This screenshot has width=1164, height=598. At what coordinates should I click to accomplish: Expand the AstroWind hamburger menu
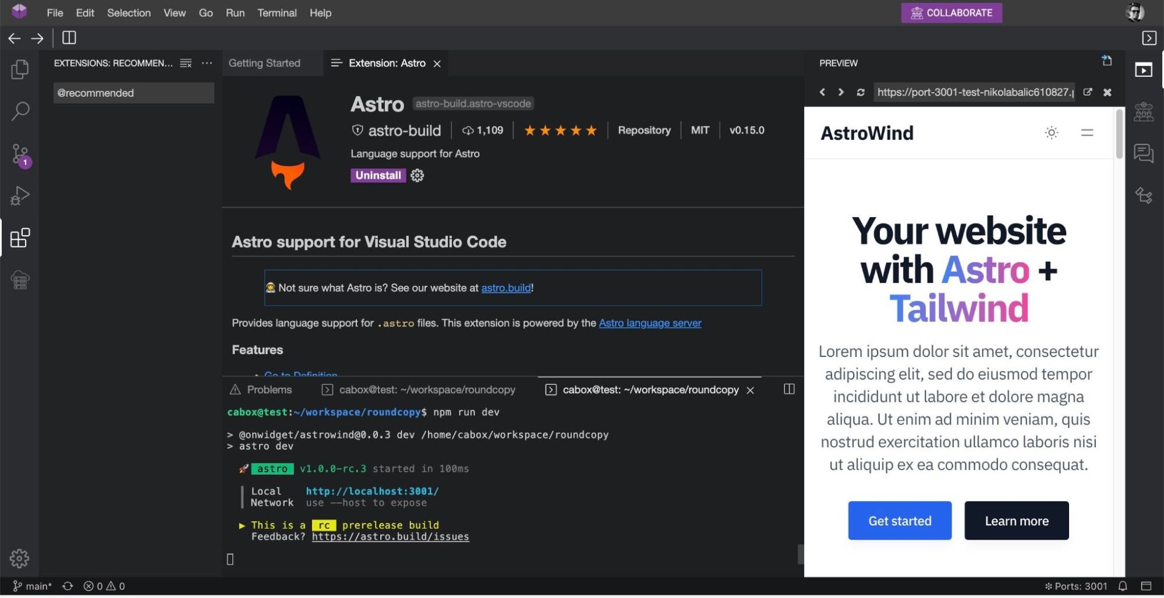(x=1087, y=133)
